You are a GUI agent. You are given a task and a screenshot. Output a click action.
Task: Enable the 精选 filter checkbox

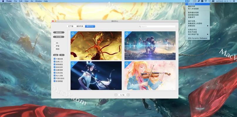[x=55, y=49]
